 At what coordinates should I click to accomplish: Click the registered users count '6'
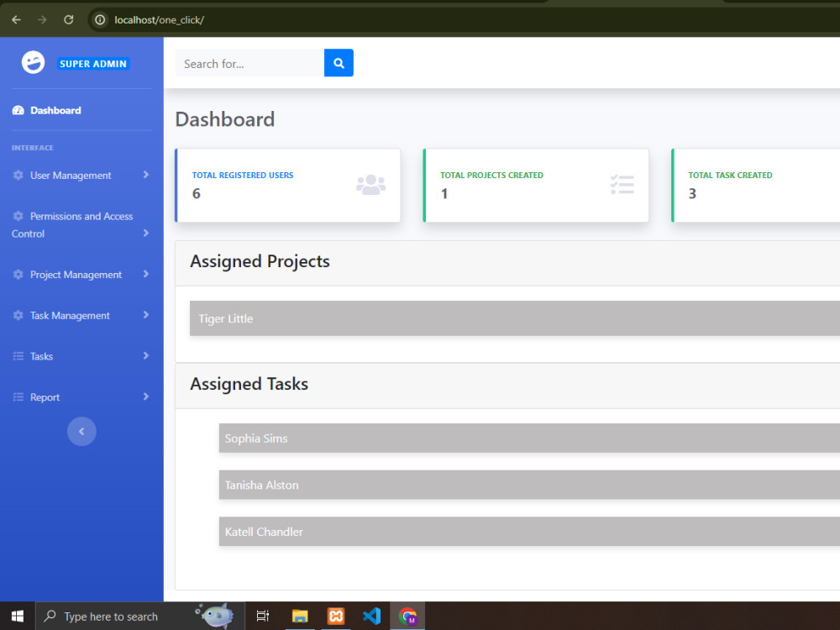click(x=197, y=193)
